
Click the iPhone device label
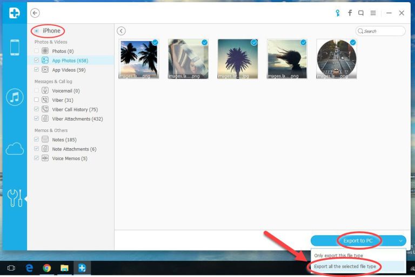(x=52, y=31)
